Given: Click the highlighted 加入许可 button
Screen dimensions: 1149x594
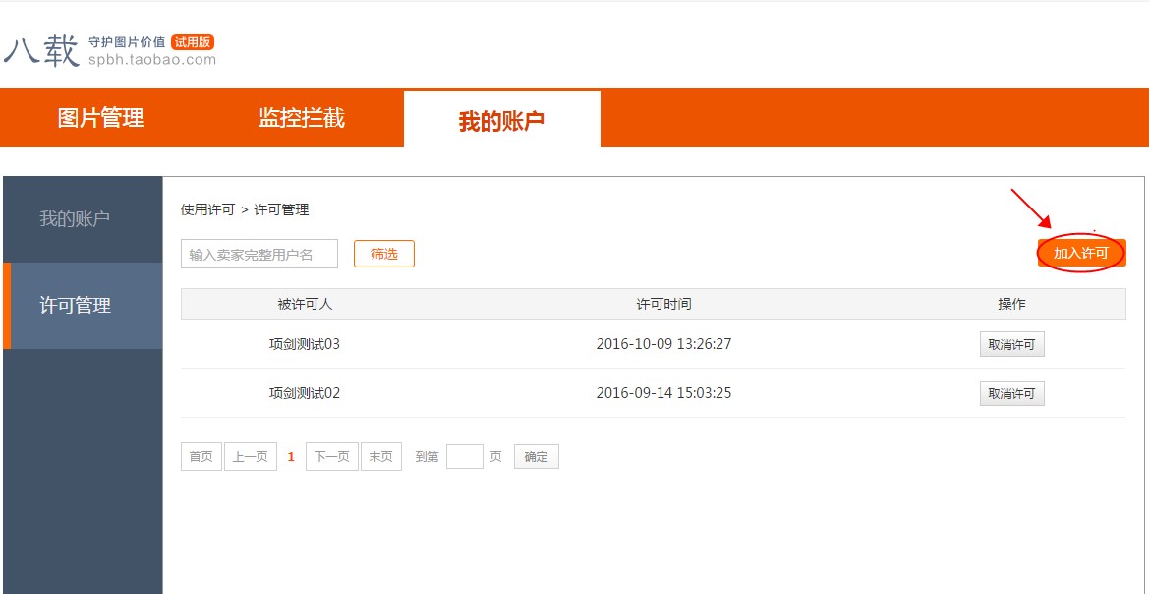Looking at the screenshot, I should click(x=1081, y=252).
